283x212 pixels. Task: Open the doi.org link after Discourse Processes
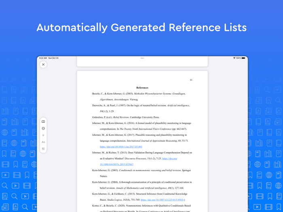coord(170,159)
